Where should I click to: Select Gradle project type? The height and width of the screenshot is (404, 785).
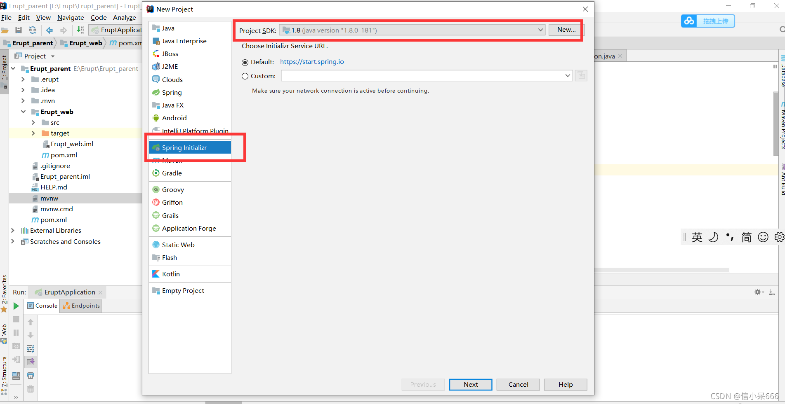(189, 173)
